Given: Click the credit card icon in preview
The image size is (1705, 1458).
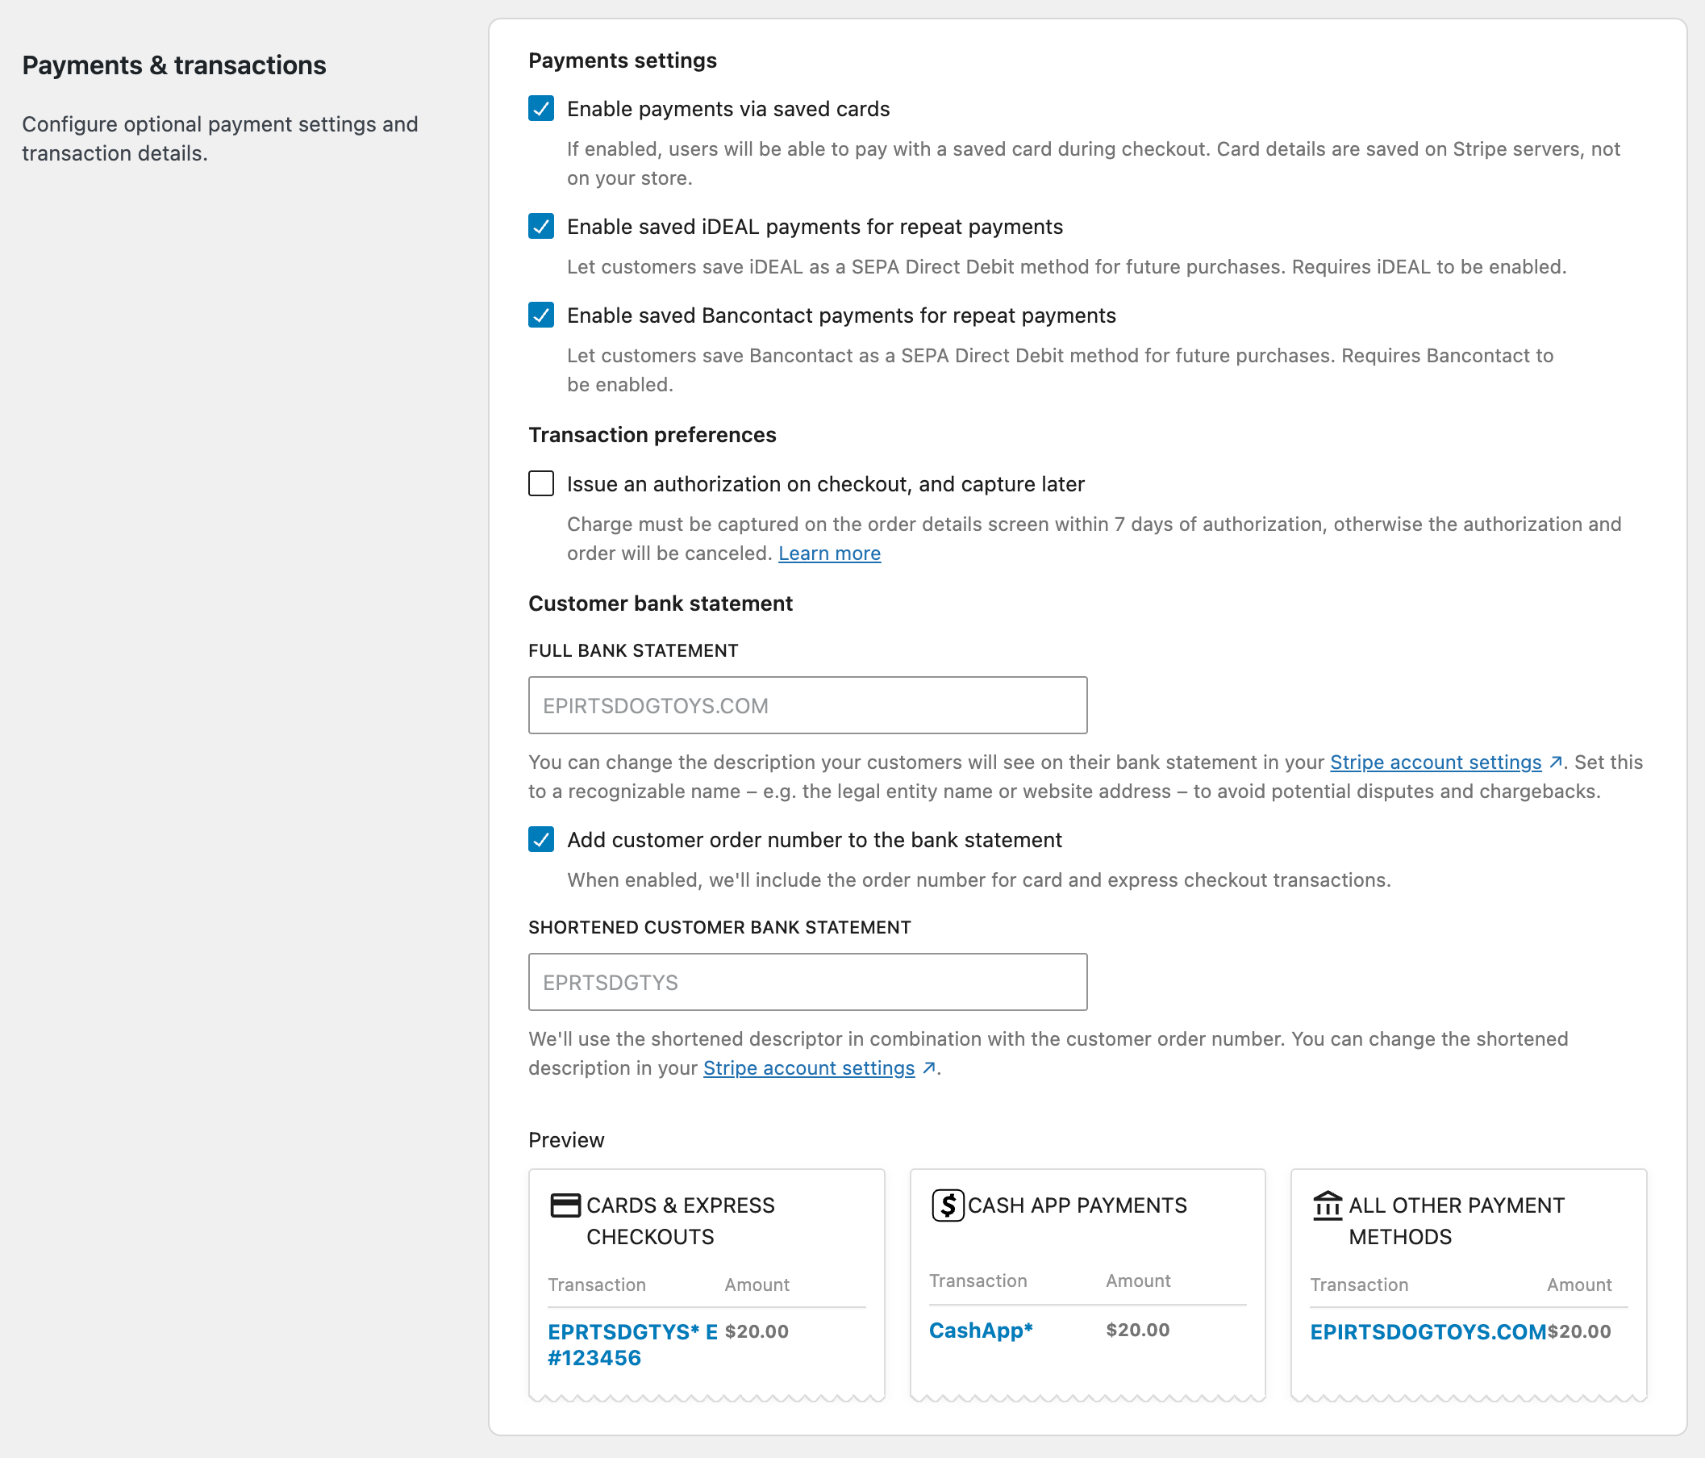Looking at the screenshot, I should pyautogui.click(x=565, y=1205).
